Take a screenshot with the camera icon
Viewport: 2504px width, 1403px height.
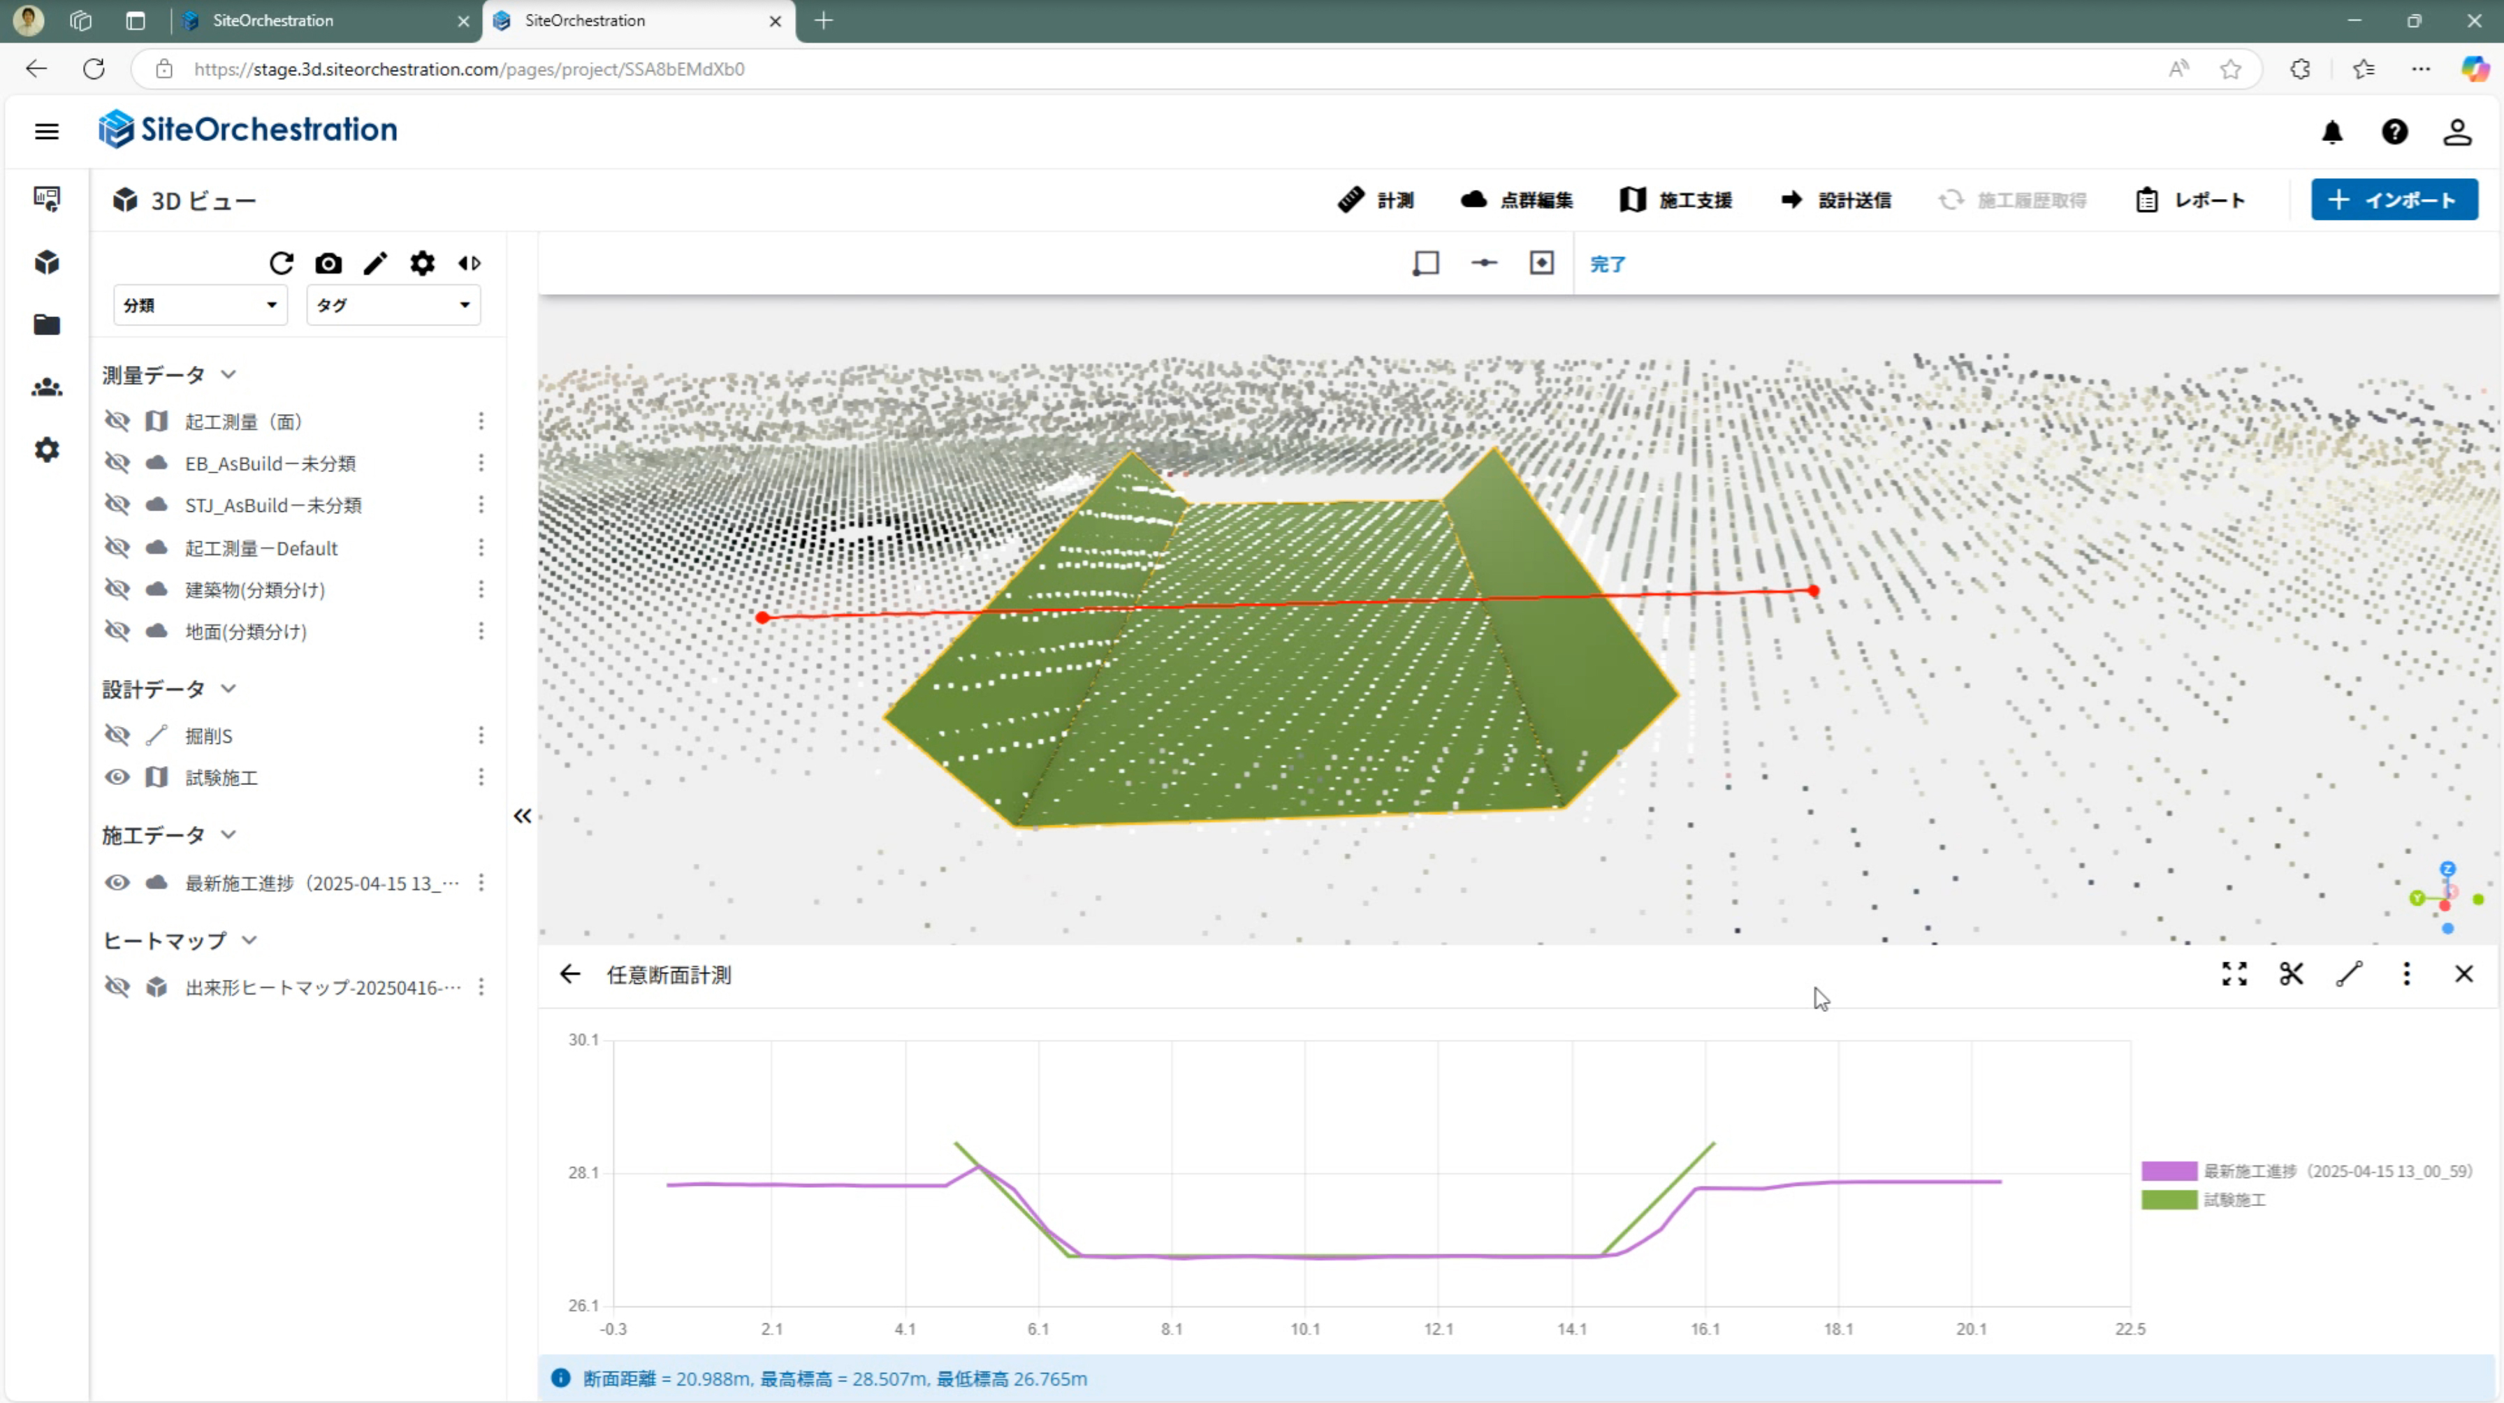[x=328, y=263]
